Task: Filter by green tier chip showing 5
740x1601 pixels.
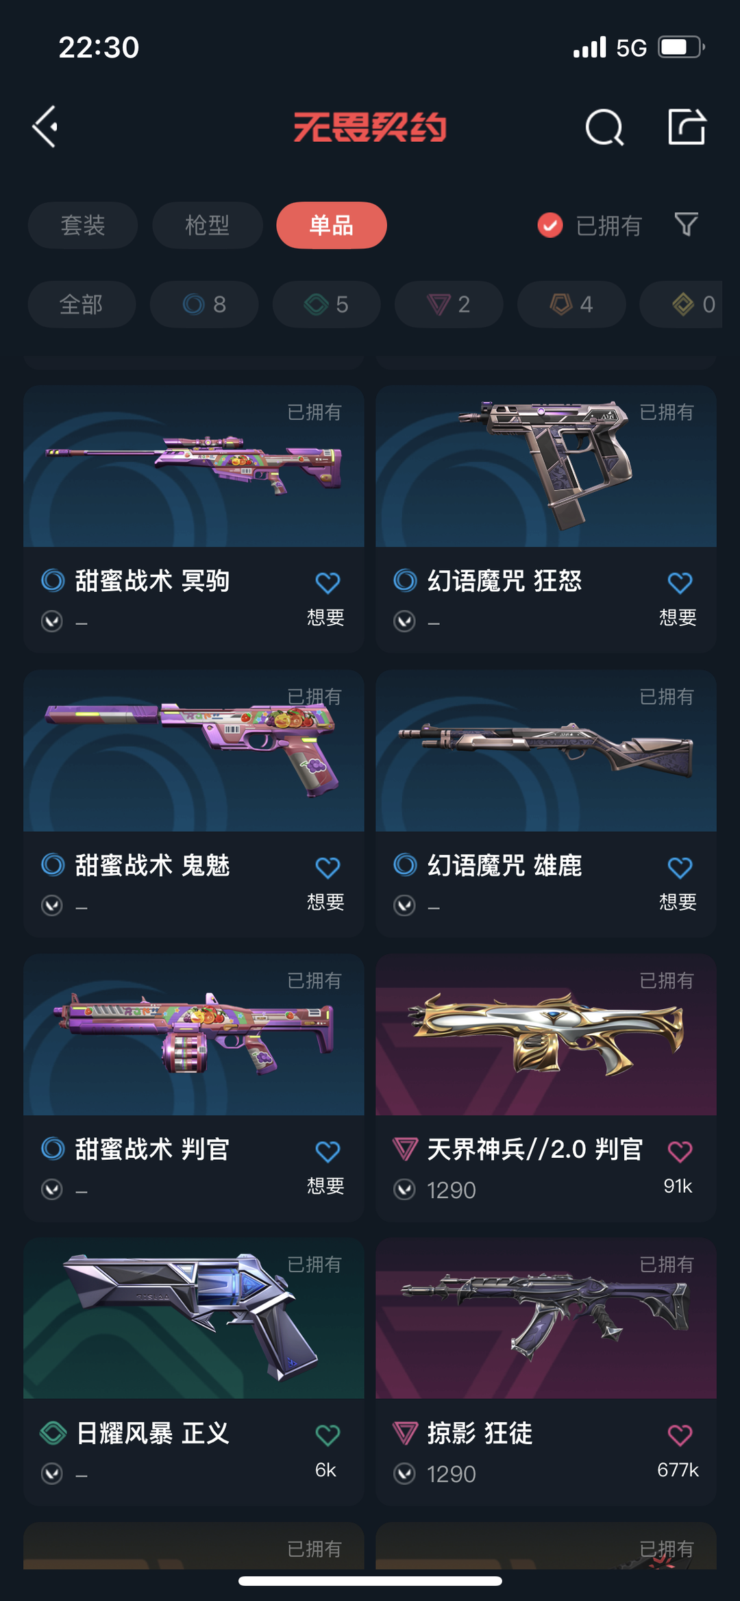Action: point(327,304)
